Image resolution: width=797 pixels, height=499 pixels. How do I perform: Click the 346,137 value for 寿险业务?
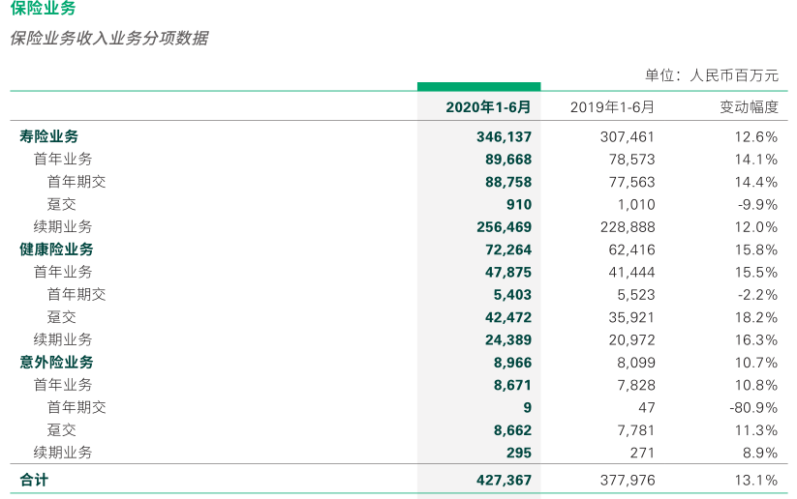pyautogui.click(x=504, y=137)
